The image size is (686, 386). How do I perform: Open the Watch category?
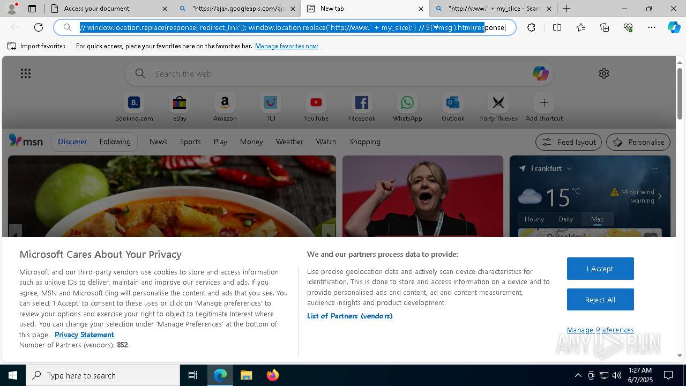pos(326,142)
